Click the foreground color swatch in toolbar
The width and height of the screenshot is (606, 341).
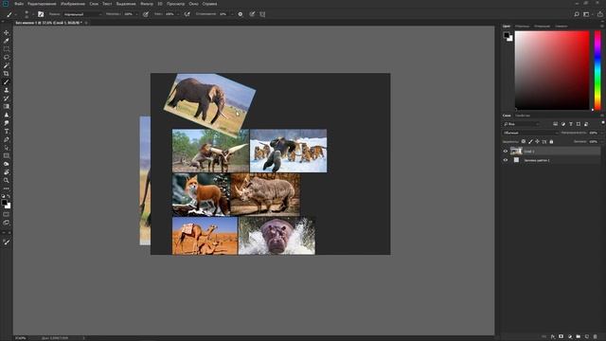(x=4, y=203)
